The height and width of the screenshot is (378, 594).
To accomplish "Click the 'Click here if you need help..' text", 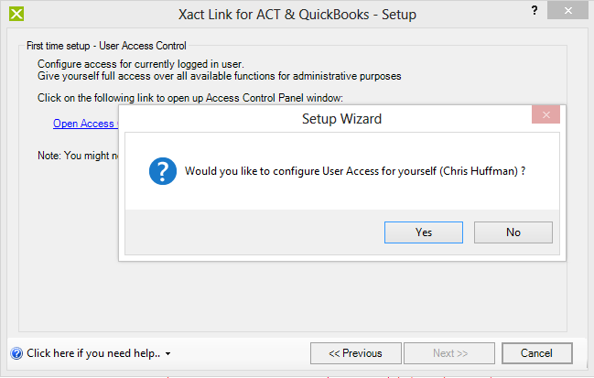I will 93,353.
